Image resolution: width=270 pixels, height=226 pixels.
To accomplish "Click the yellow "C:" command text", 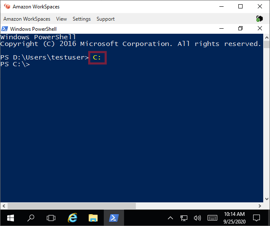I will click(97, 57).
